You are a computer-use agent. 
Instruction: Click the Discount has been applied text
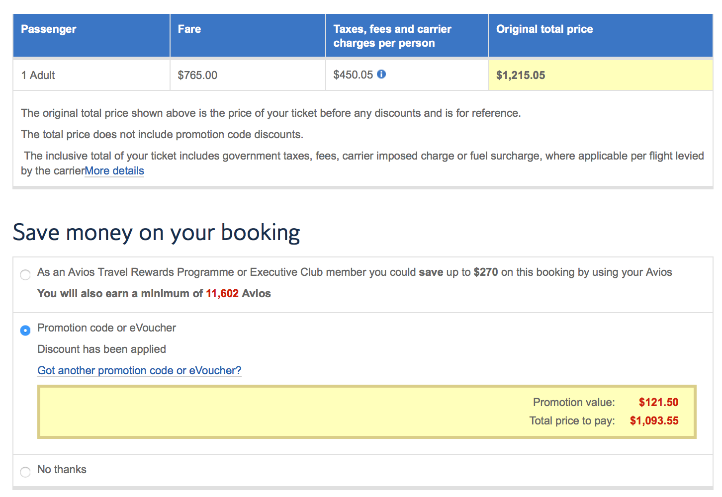pyautogui.click(x=101, y=349)
